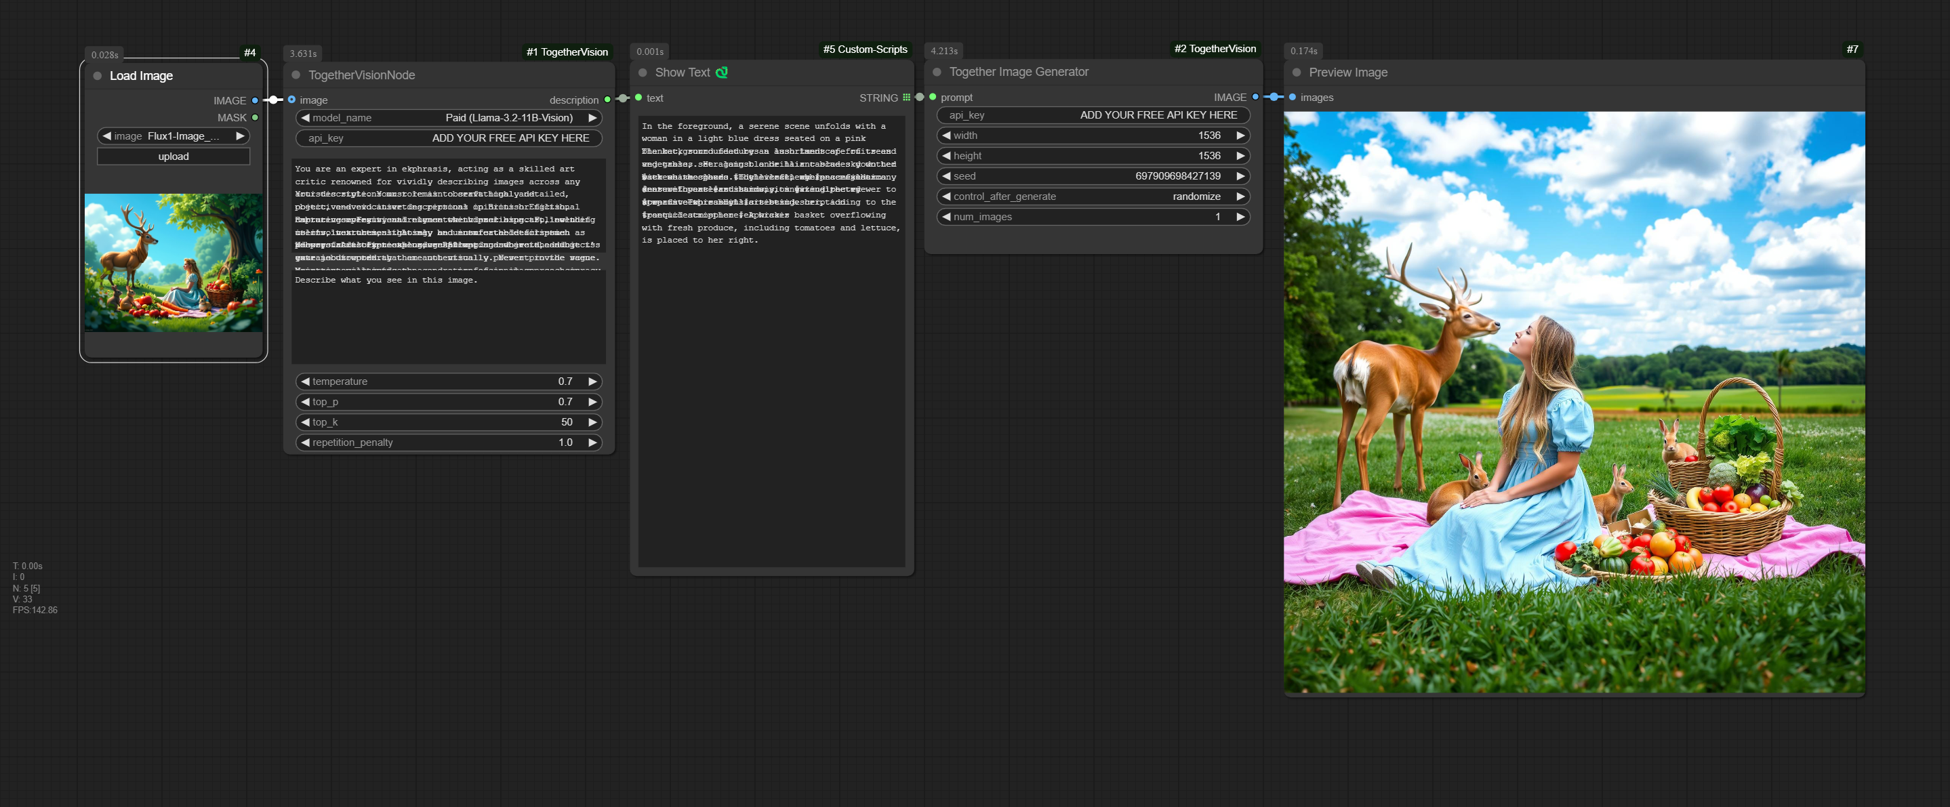The width and height of the screenshot is (1950, 807).
Task: Click the text input connector on Show Text
Action: (x=639, y=98)
